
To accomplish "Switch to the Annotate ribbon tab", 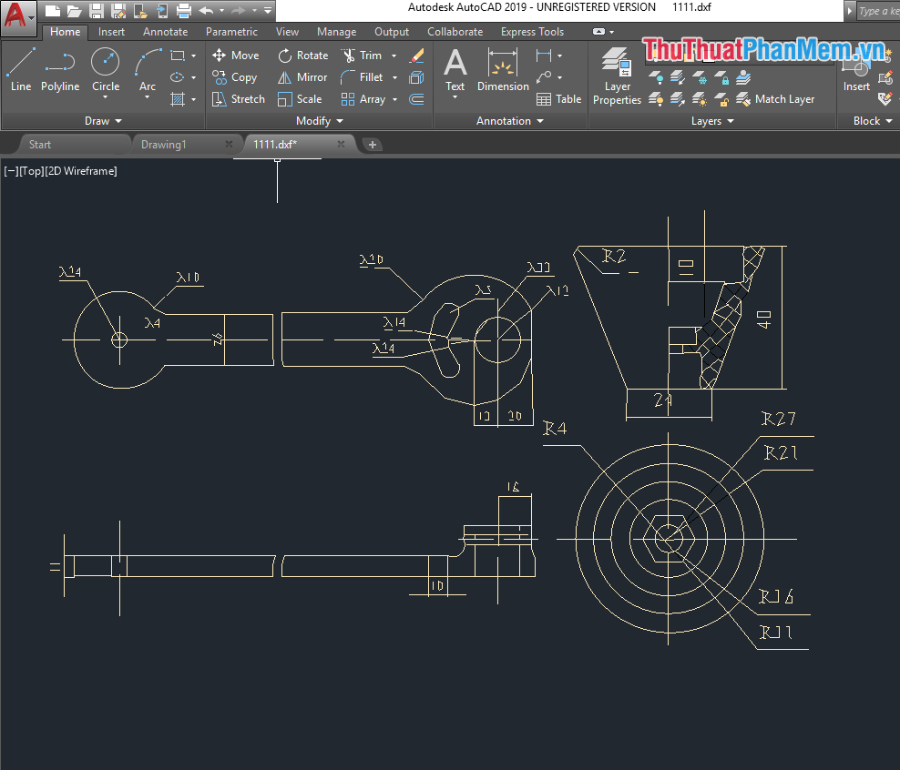I will coord(165,31).
